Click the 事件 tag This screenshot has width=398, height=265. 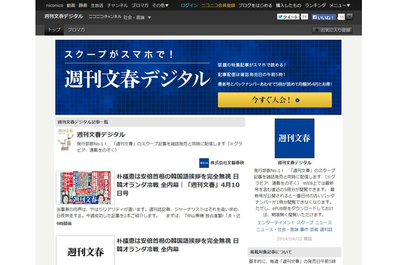(304, 230)
